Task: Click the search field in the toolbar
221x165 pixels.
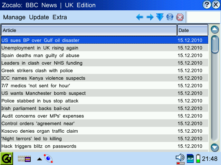Action: (203, 17)
